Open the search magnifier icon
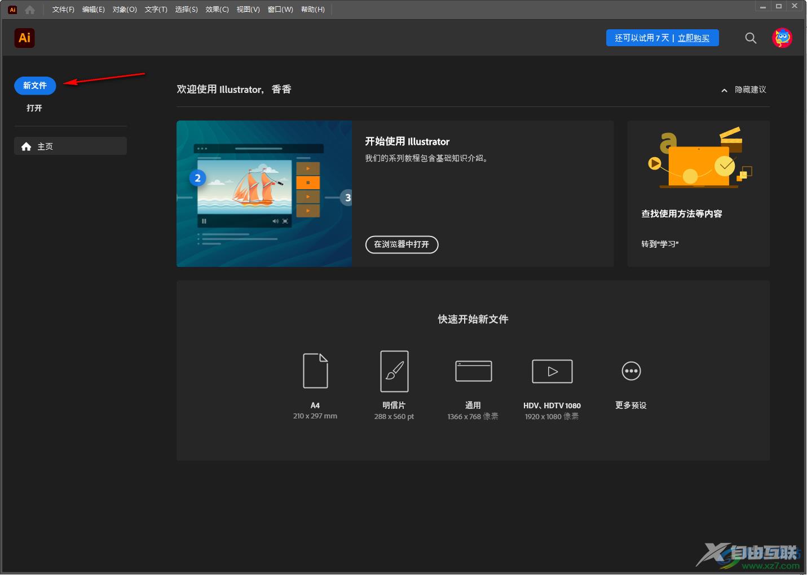This screenshot has height=575, width=807. point(751,38)
